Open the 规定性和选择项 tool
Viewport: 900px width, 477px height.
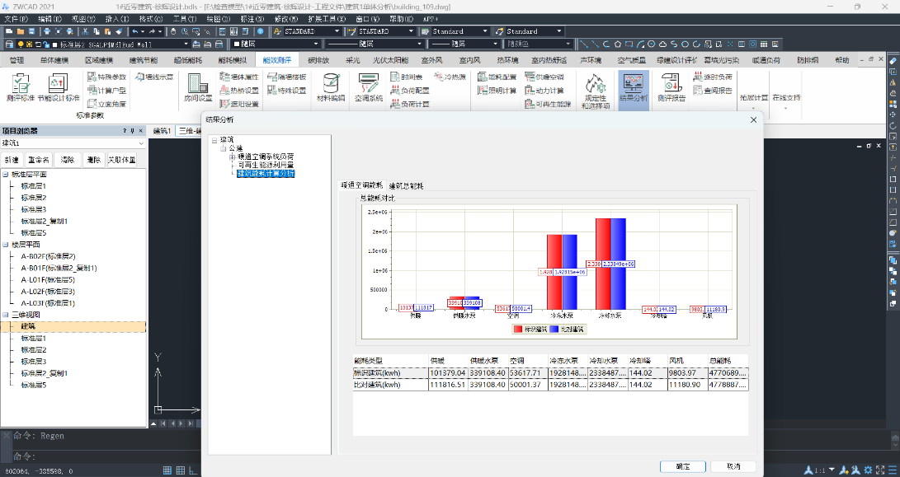[x=596, y=89]
